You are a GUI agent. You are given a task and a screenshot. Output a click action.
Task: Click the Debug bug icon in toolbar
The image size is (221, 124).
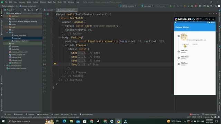coord(174,6)
